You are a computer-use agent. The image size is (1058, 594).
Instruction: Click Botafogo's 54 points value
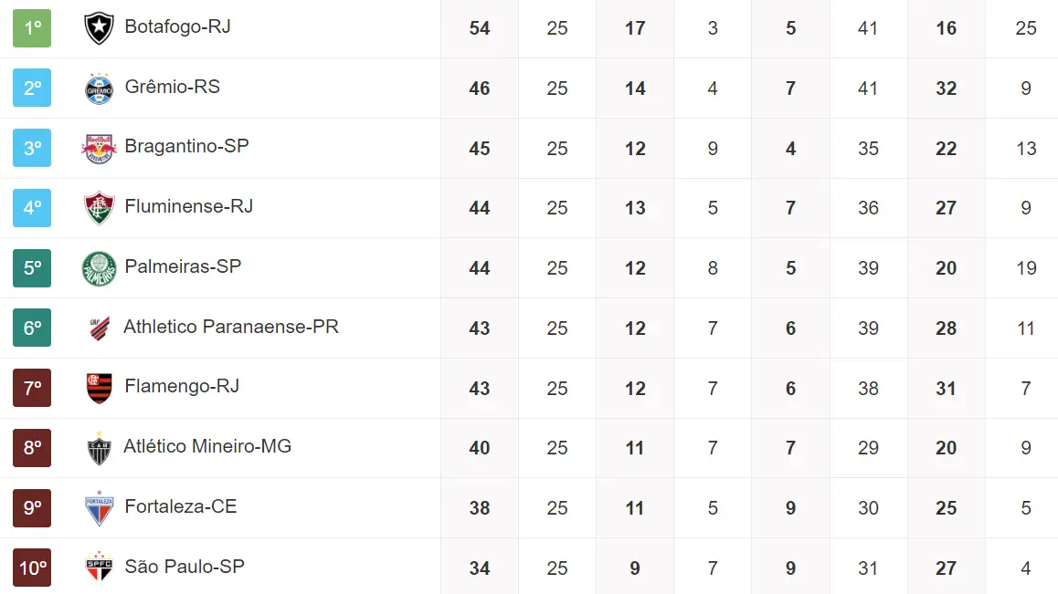pyautogui.click(x=480, y=28)
